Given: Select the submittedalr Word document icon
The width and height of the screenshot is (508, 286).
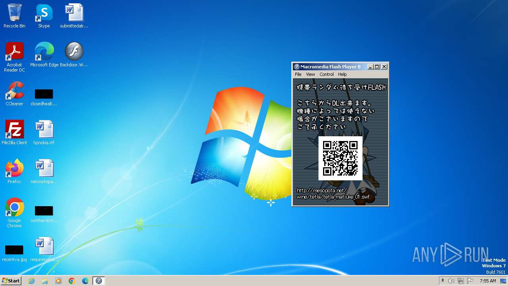Looking at the screenshot, I should [74, 16].
